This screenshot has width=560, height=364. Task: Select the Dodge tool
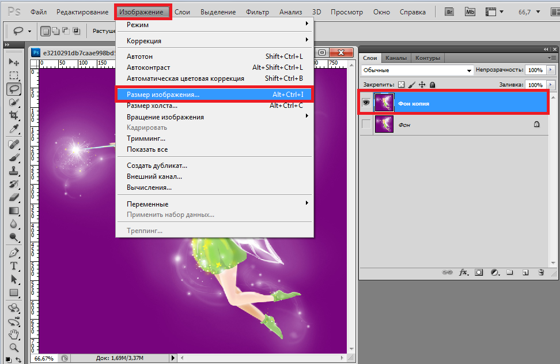[14, 237]
